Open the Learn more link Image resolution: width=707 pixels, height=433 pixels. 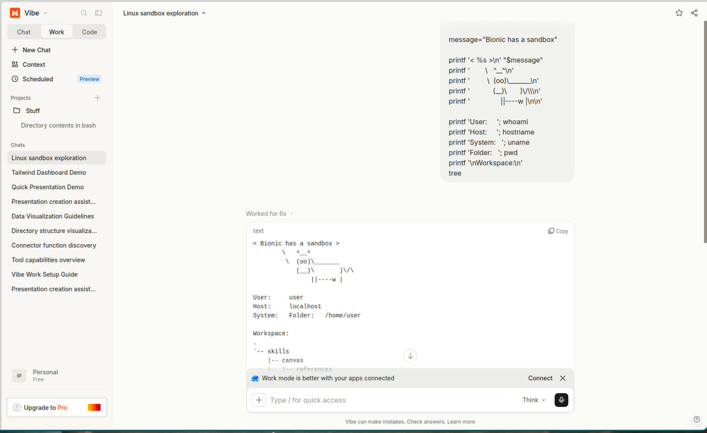461,422
